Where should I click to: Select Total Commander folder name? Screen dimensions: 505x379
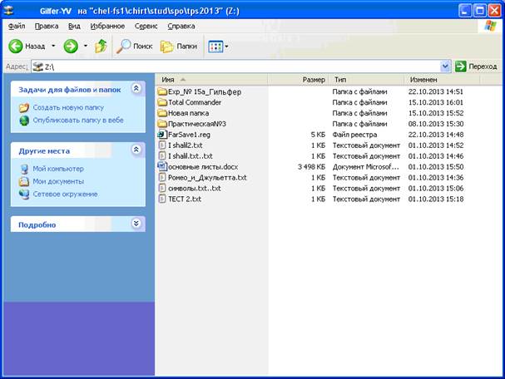[195, 102]
